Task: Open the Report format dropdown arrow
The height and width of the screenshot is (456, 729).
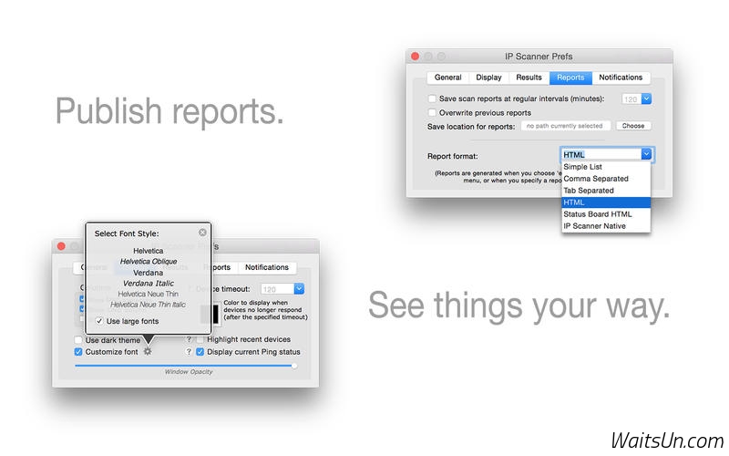Action: tap(646, 154)
